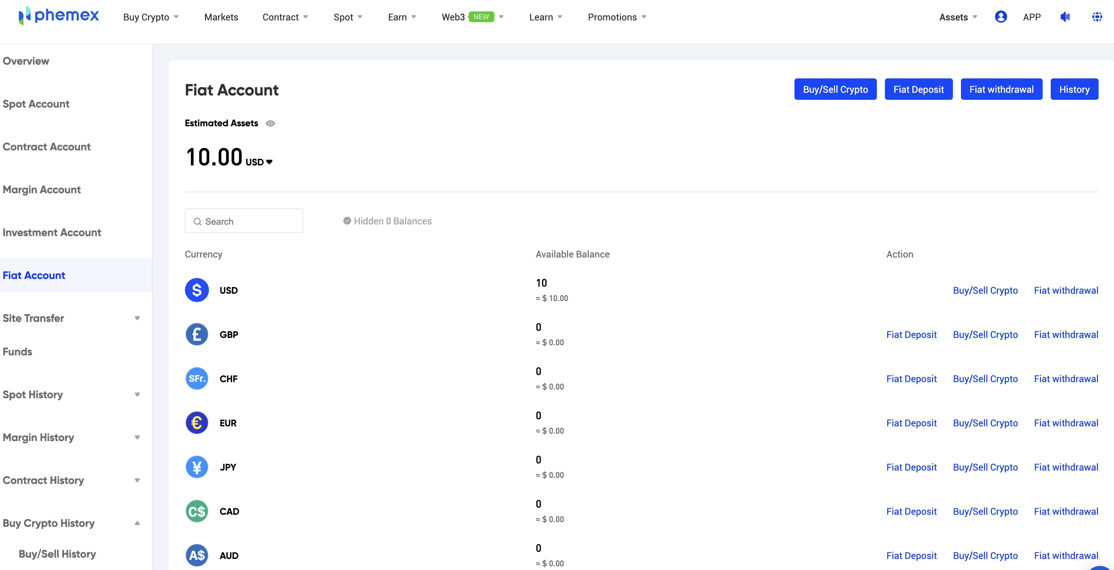The width and height of the screenshot is (1114, 570).
Task: Click Fiat withdrawal in AUD row
Action: click(1066, 555)
